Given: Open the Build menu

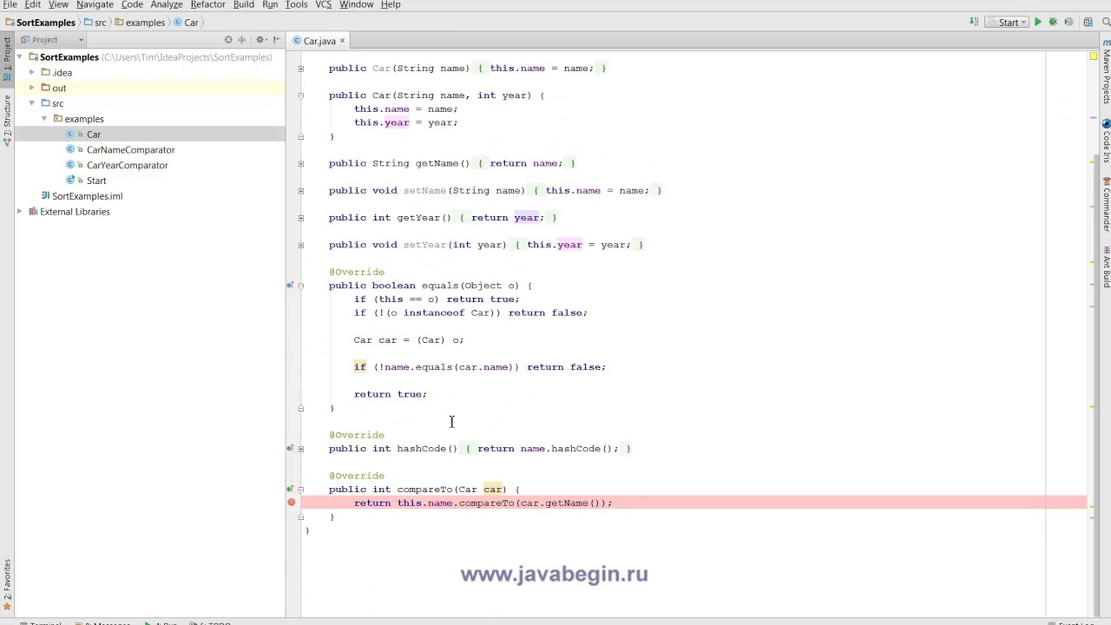Looking at the screenshot, I should click(243, 4).
